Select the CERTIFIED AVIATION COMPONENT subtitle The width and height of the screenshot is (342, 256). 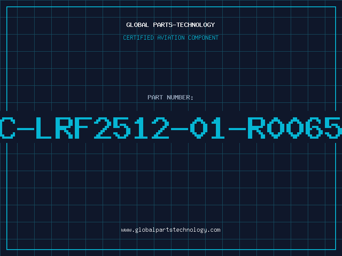coord(171,38)
